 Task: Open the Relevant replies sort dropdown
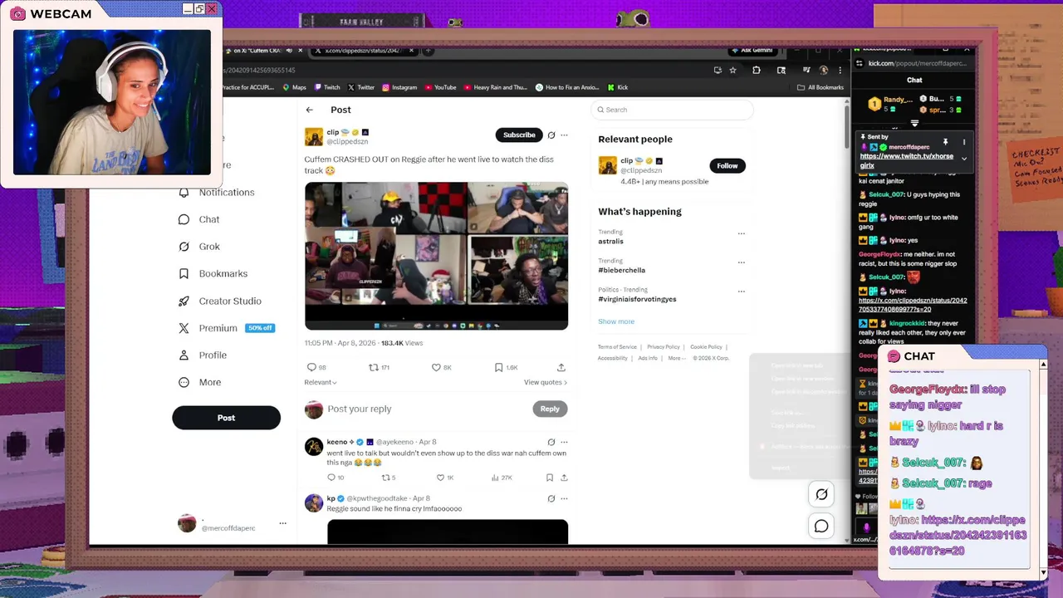coord(321,382)
